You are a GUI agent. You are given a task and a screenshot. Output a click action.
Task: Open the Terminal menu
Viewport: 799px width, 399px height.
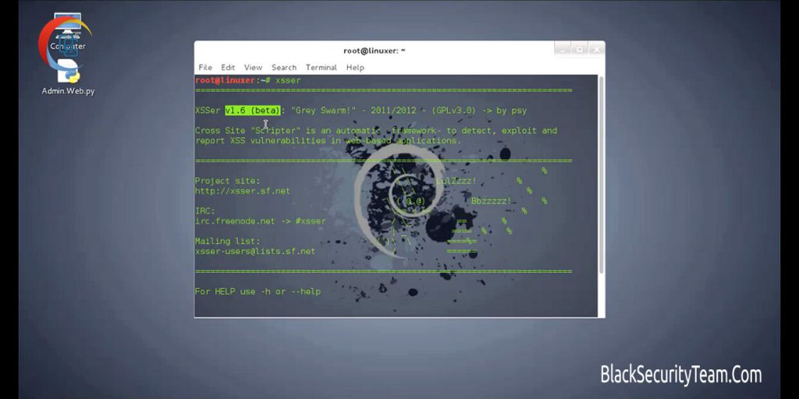(x=321, y=68)
